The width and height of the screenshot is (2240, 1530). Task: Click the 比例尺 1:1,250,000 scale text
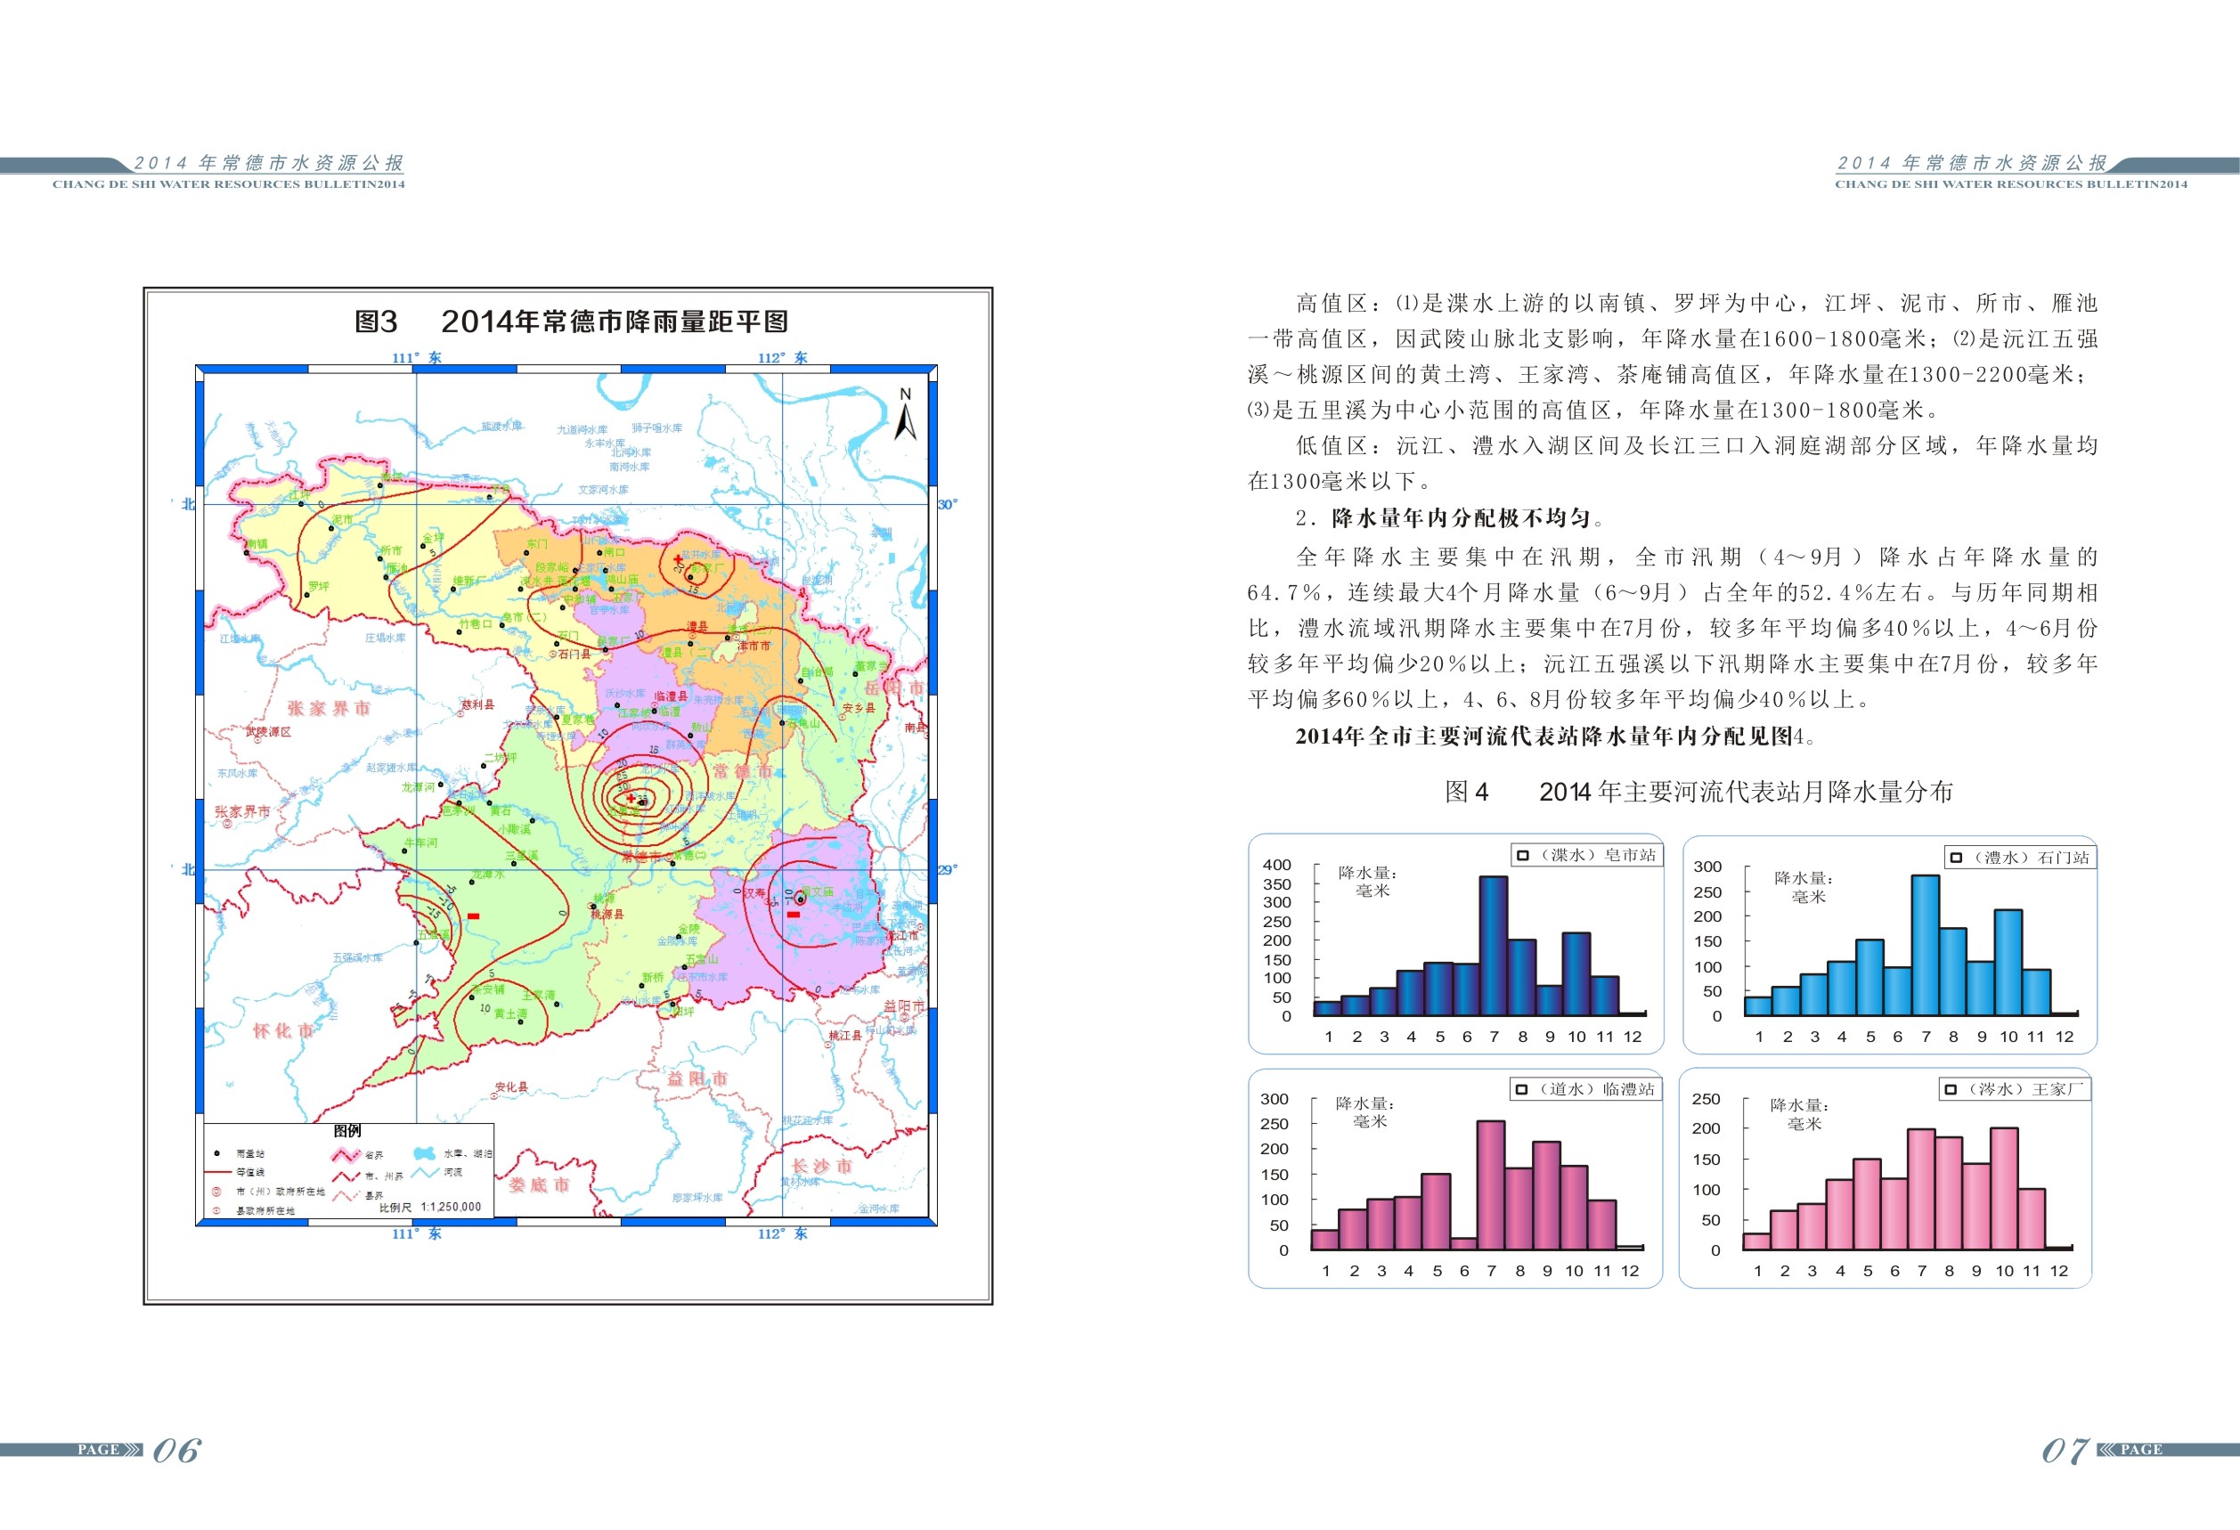click(430, 1206)
